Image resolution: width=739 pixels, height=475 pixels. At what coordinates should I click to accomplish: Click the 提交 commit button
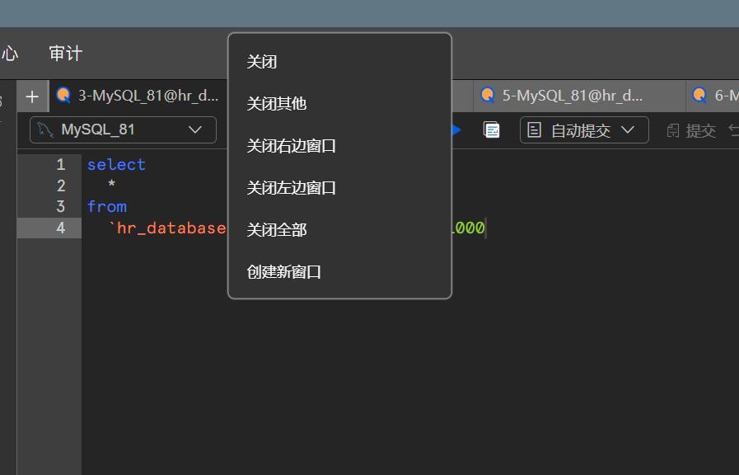click(x=691, y=130)
